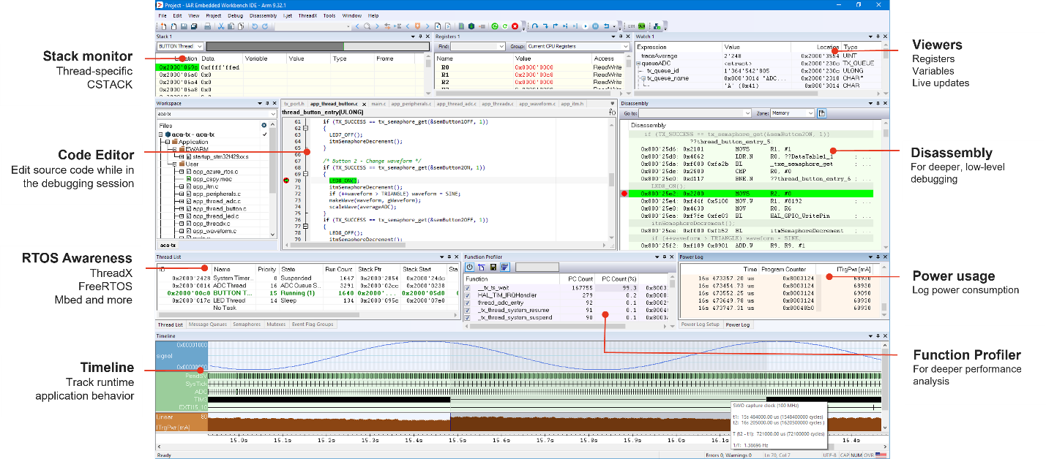Cut selection using the scissors icon
Viewport: 1046px width, 459px height.
pos(221,26)
